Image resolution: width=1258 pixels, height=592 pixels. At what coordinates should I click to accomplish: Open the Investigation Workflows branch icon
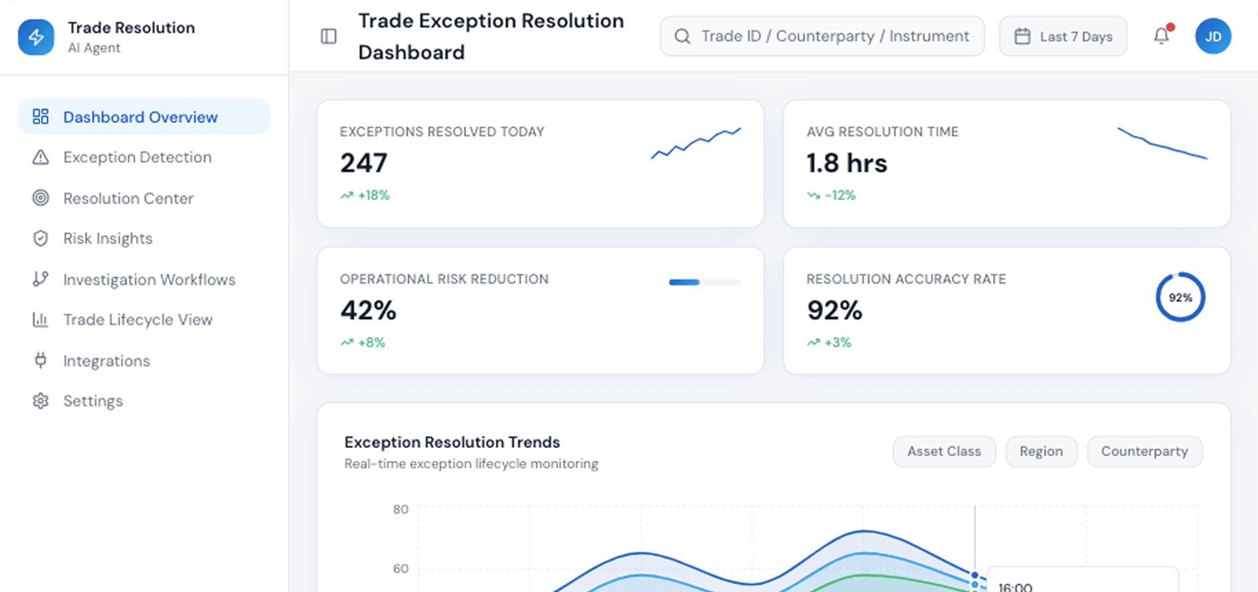[41, 279]
